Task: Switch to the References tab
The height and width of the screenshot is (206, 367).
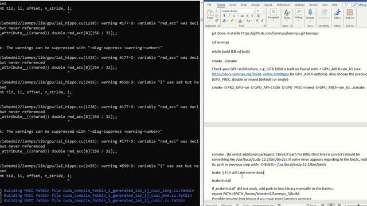Action: 283,5
